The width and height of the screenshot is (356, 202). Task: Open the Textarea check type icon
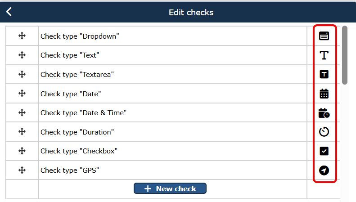pos(324,74)
